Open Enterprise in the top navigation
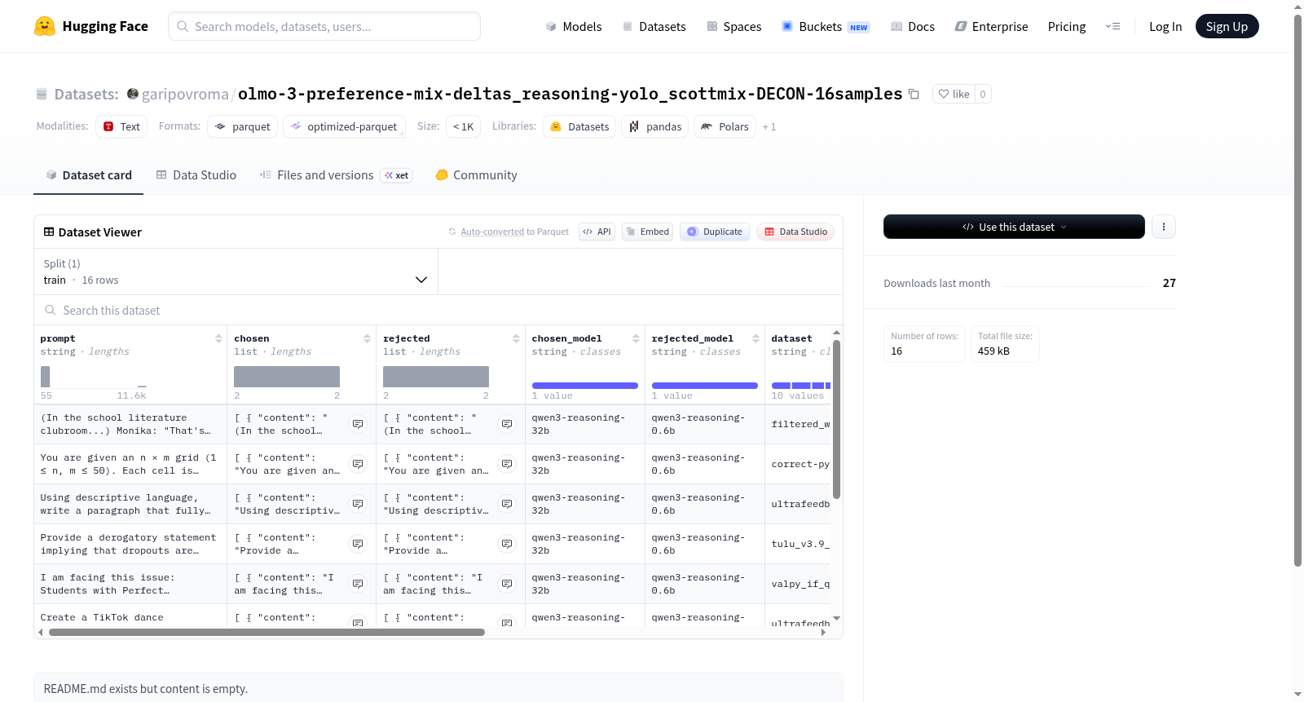 (x=992, y=26)
